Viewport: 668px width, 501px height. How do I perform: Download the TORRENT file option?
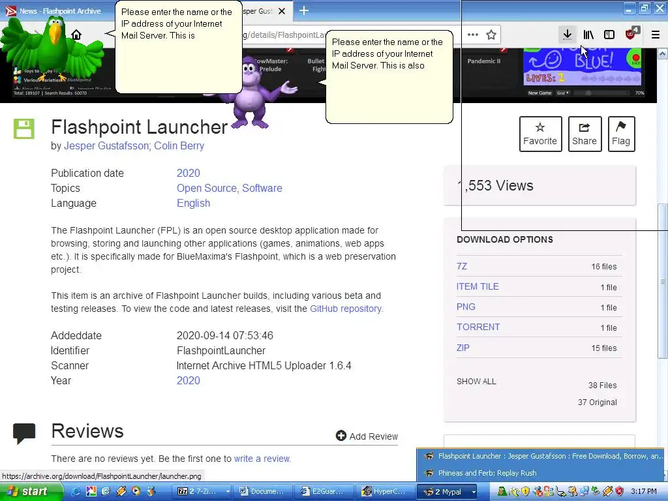[x=478, y=327]
